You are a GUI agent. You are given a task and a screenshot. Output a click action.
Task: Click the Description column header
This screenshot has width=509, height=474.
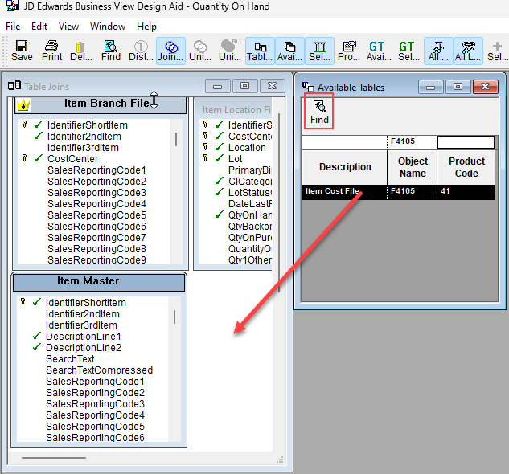click(x=345, y=167)
